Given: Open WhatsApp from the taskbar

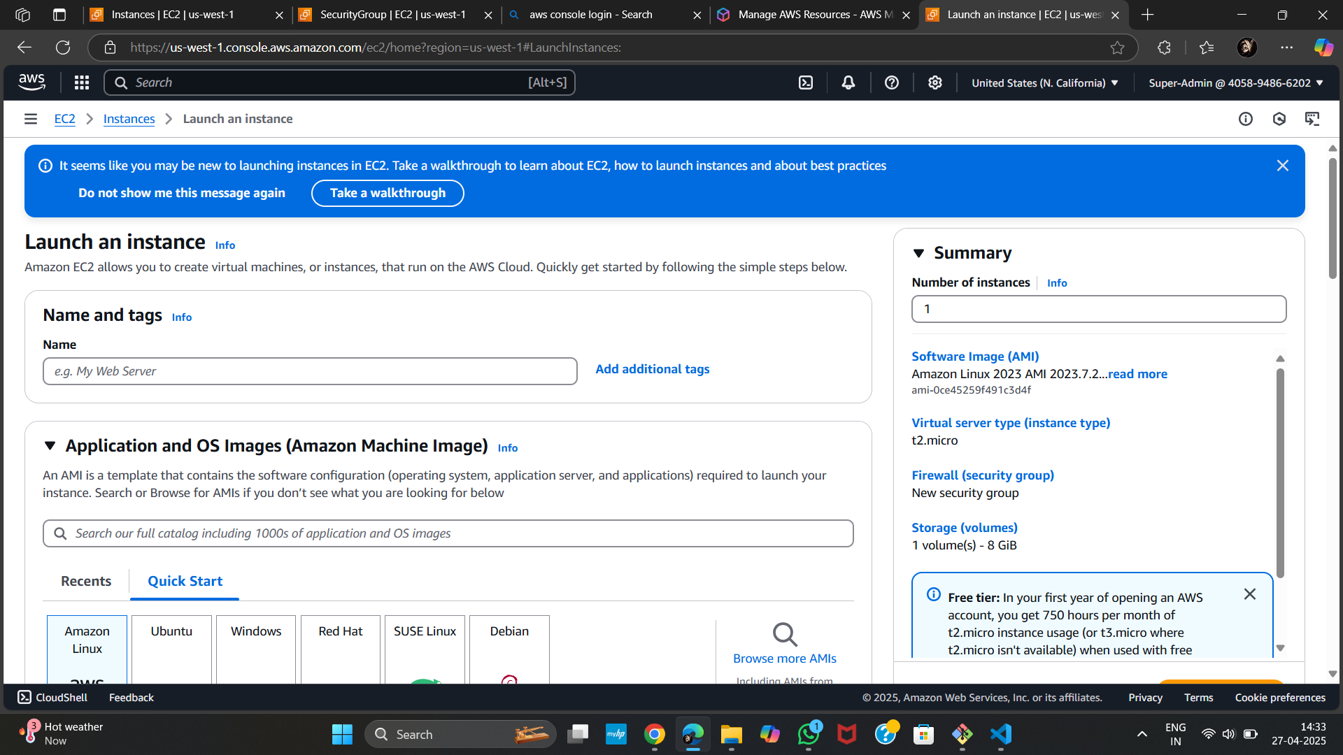Looking at the screenshot, I should 809,734.
